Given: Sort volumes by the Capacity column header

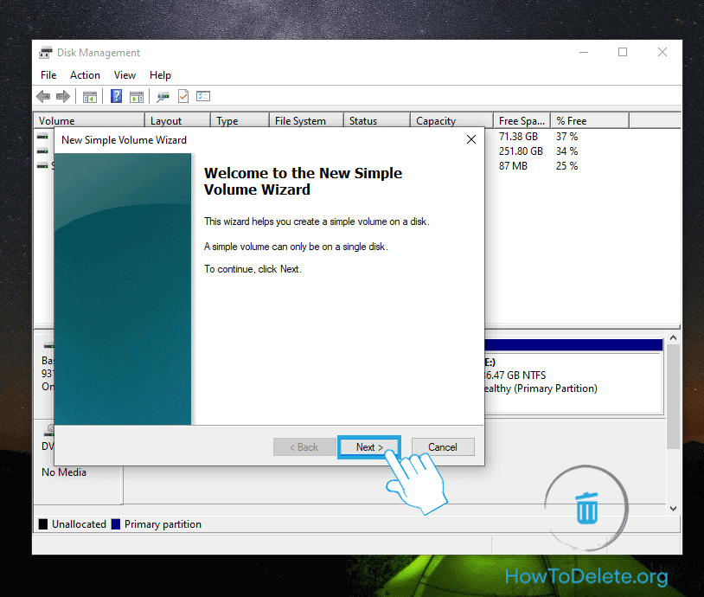Looking at the screenshot, I should [436, 121].
